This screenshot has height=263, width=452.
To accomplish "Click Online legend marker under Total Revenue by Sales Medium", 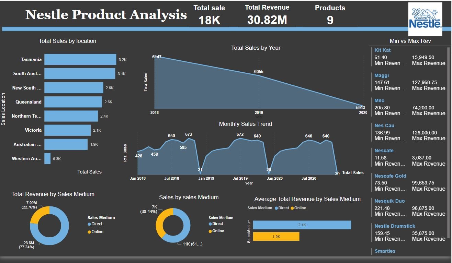I will (x=89, y=232).
